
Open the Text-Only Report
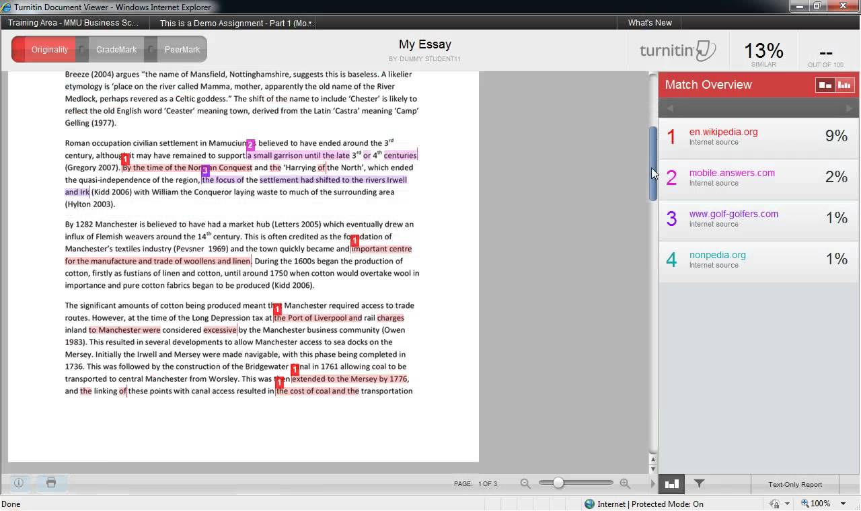click(x=795, y=484)
